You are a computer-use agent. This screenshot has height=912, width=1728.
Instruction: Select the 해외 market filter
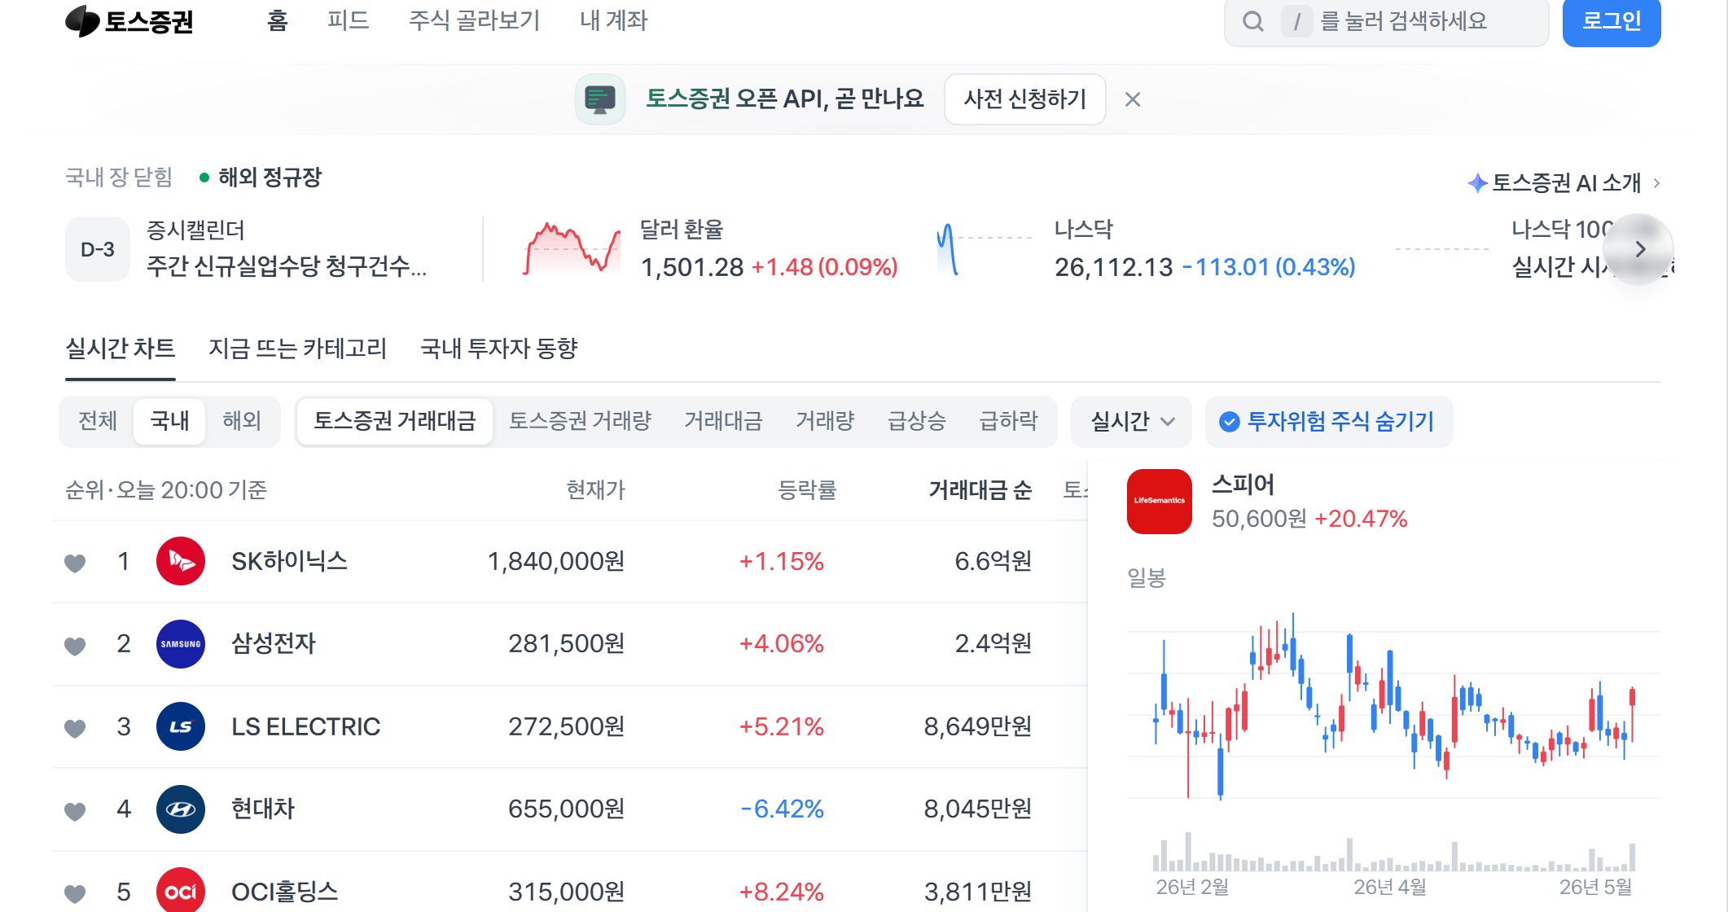tap(242, 421)
